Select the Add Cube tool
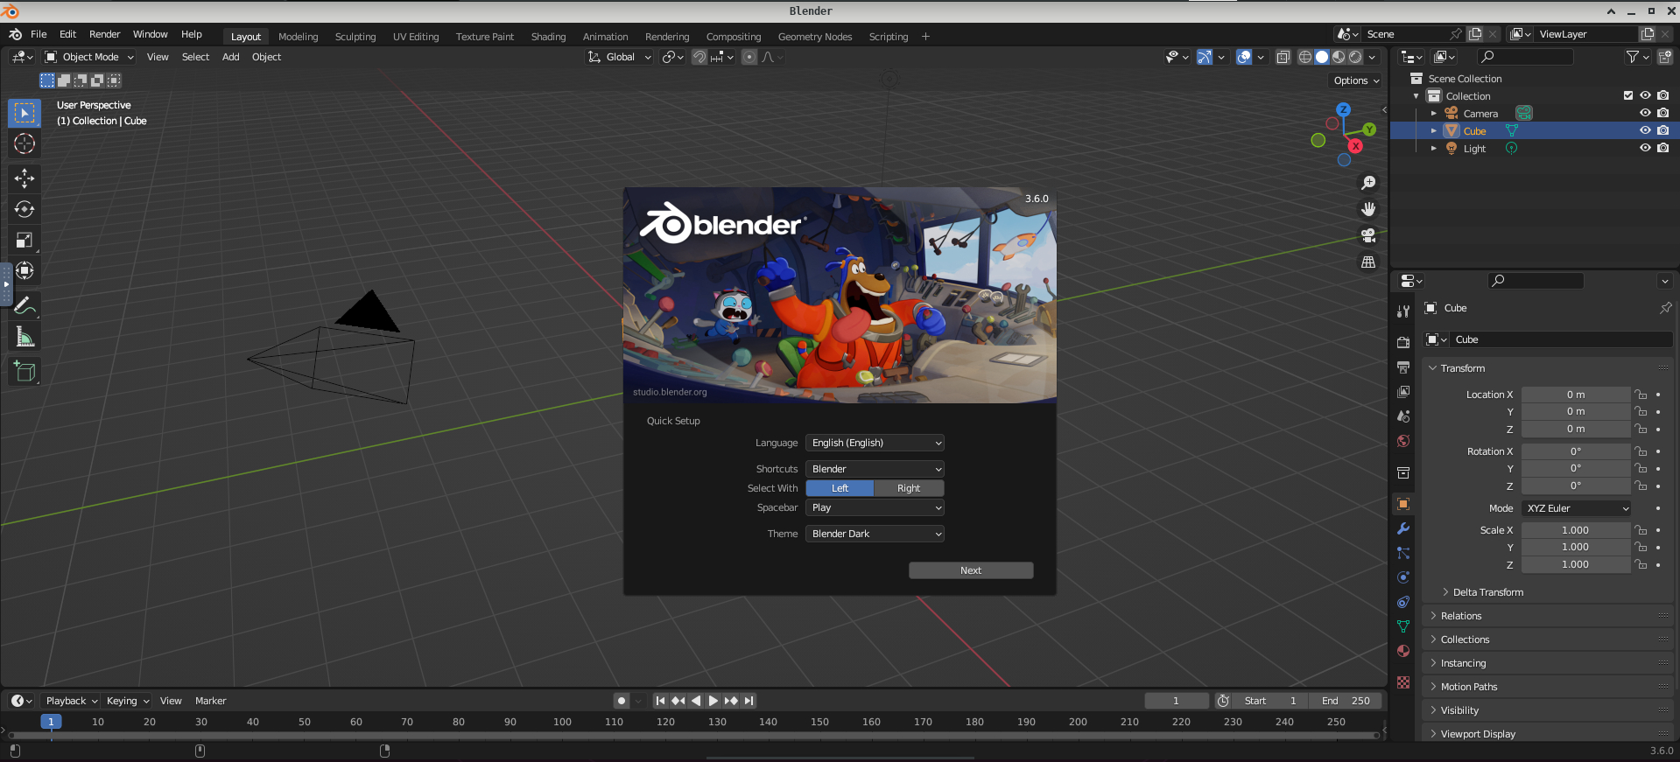The image size is (1680, 762). [25, 372]
